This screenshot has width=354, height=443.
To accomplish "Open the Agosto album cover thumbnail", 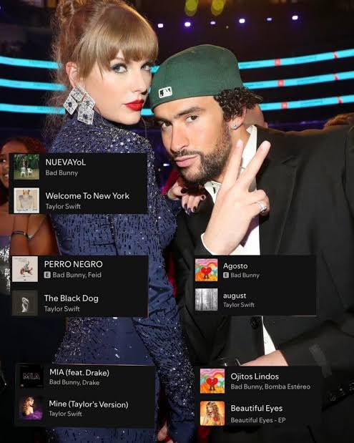I will [x=207, y=270].
